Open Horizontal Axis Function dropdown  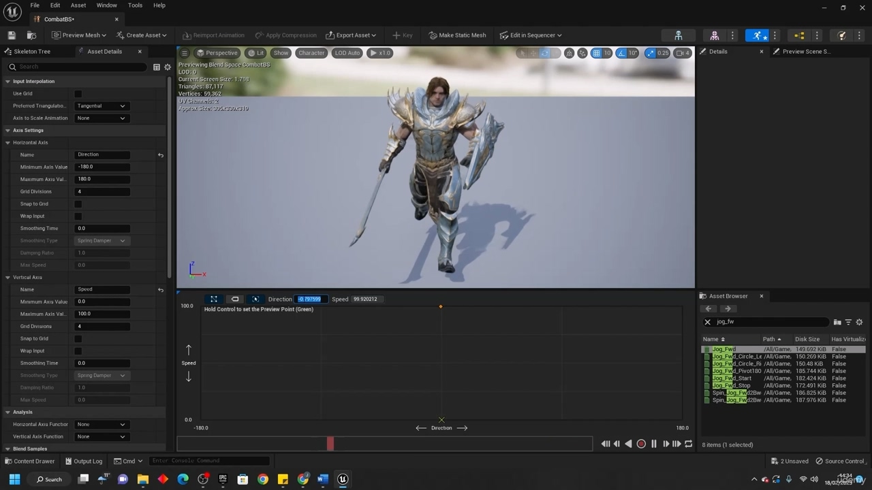pyautogui.click(x=101, y=425)
